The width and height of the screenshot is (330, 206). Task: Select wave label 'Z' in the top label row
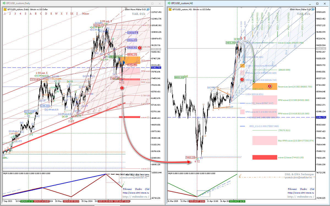[x=77, y=14]
